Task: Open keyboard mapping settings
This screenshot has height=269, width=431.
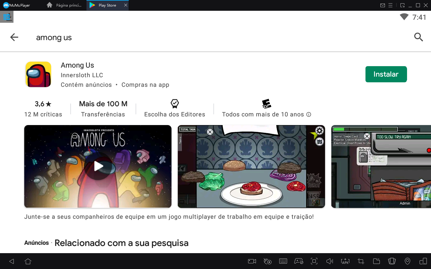Action: tap(283, 261)
